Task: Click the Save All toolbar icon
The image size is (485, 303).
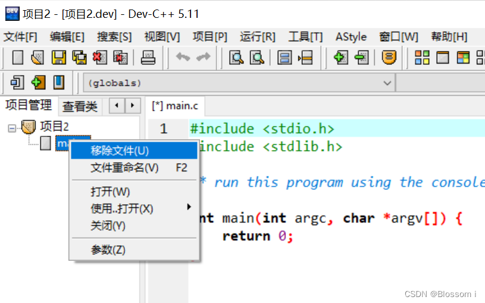Action: [x=80, y=58]
